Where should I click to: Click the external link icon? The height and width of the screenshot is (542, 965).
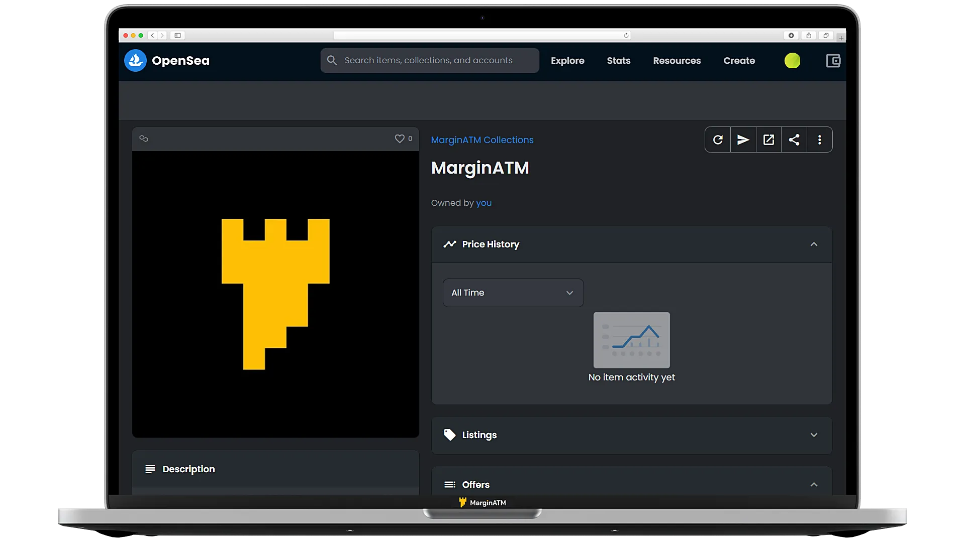point(769,140)
